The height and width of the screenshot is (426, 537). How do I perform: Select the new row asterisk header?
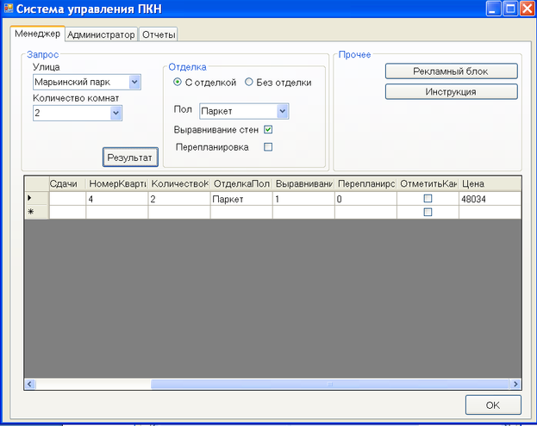point(37,212)
